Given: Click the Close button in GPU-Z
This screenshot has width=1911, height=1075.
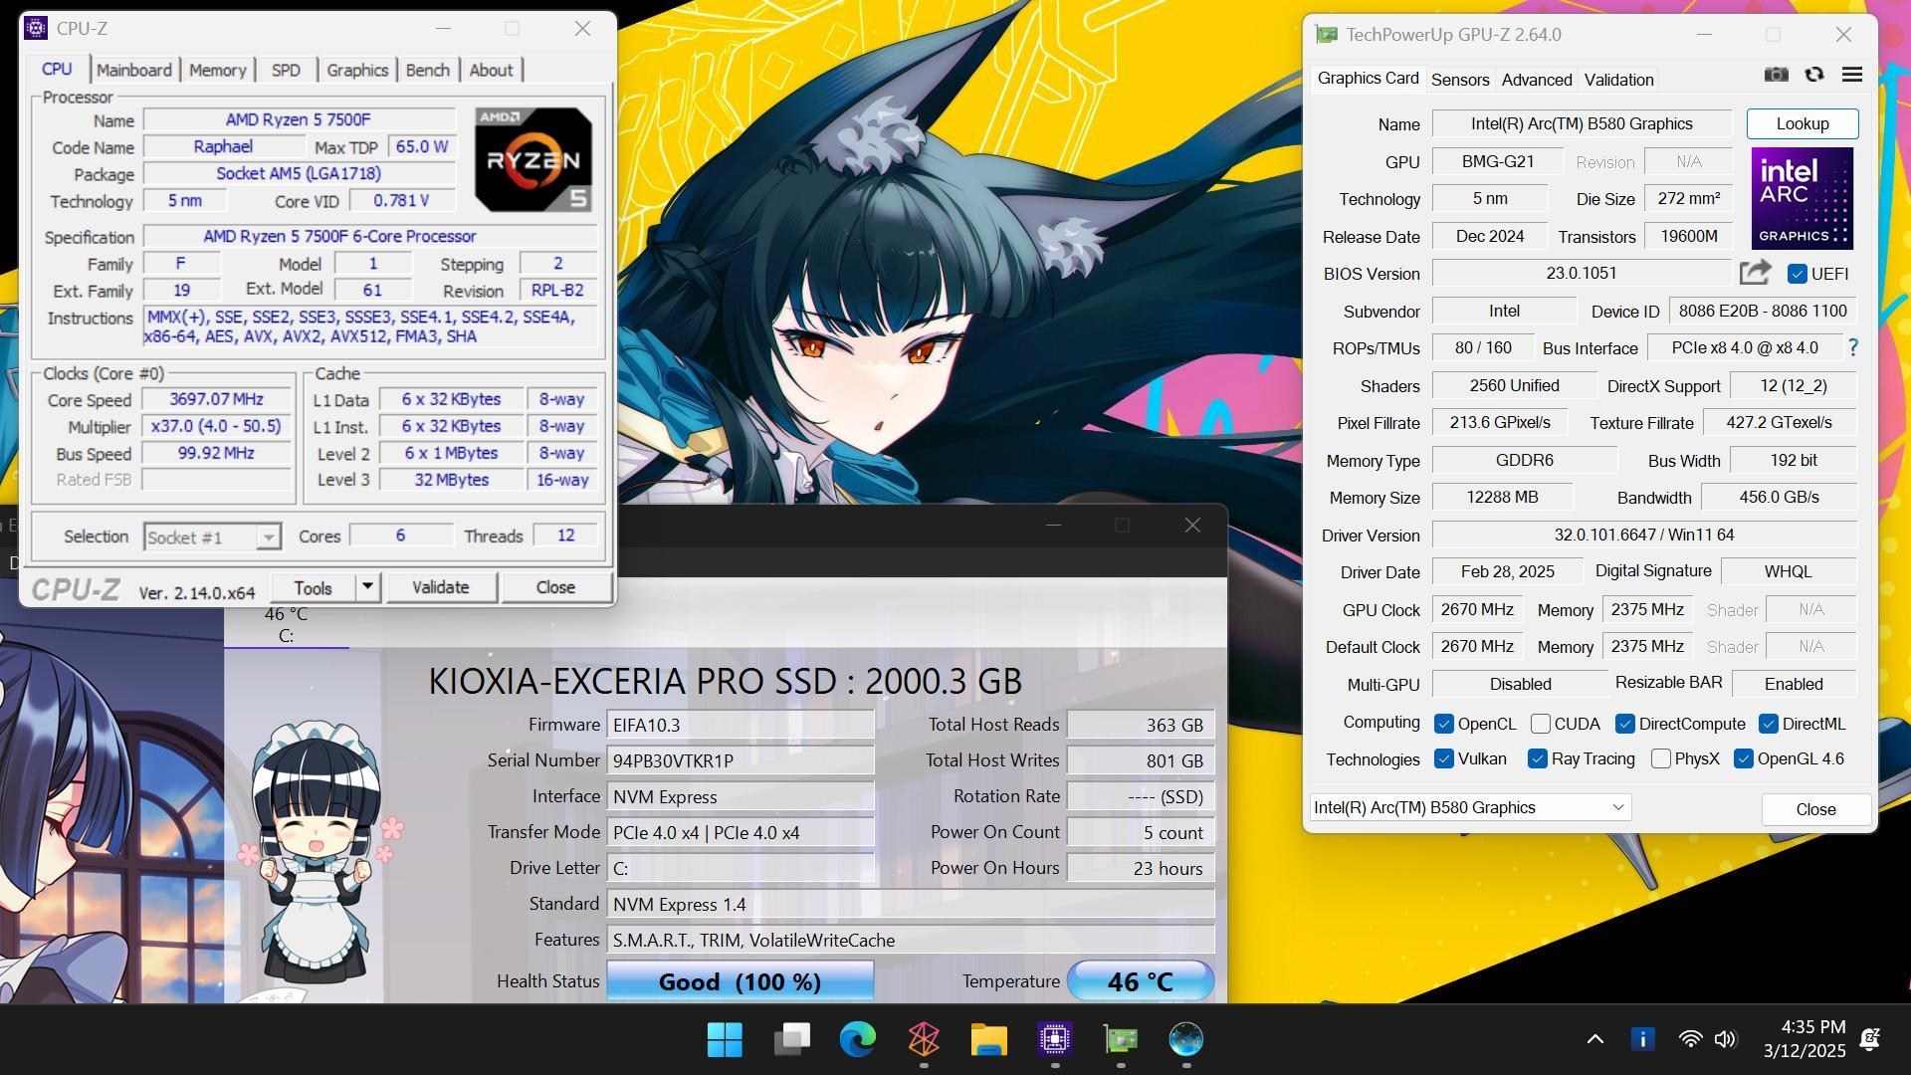Looking at the screenshot, I should tap(1815, 809).
